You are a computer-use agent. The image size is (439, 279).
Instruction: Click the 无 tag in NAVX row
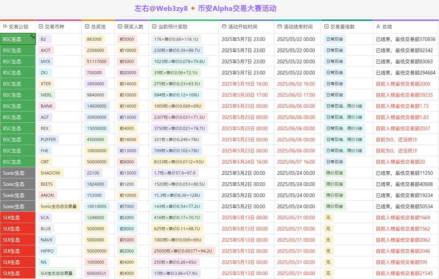[328, 240]
